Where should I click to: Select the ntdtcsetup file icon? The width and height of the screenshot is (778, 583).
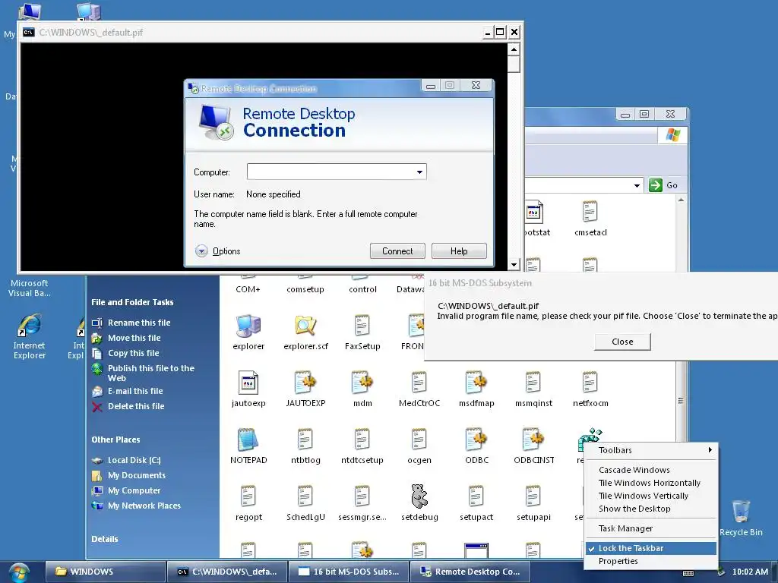[362, 440]
